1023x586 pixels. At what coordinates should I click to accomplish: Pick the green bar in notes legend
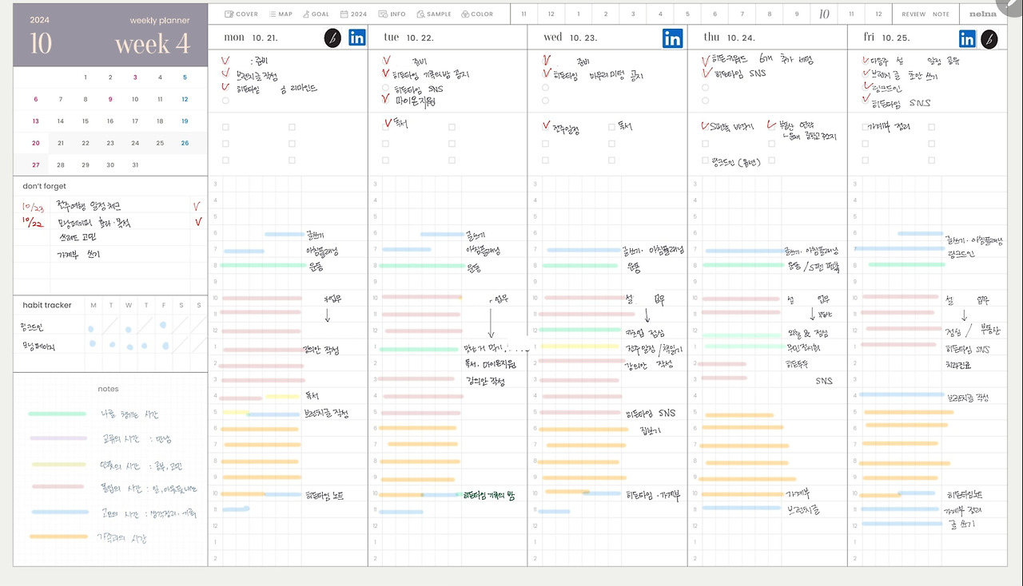coord(57,414)
